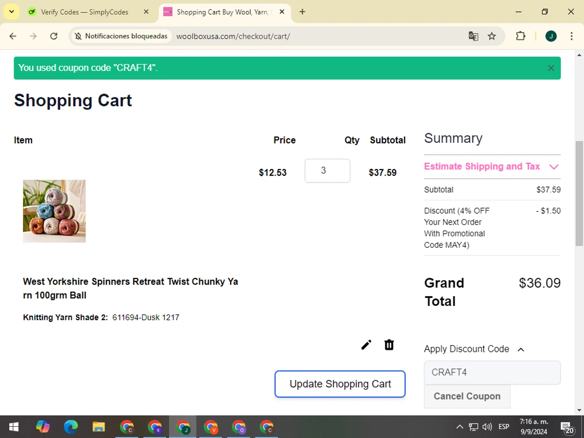Open West Yorkshire Spinners product link
This screenshot has height=438, width=584.
130,288
